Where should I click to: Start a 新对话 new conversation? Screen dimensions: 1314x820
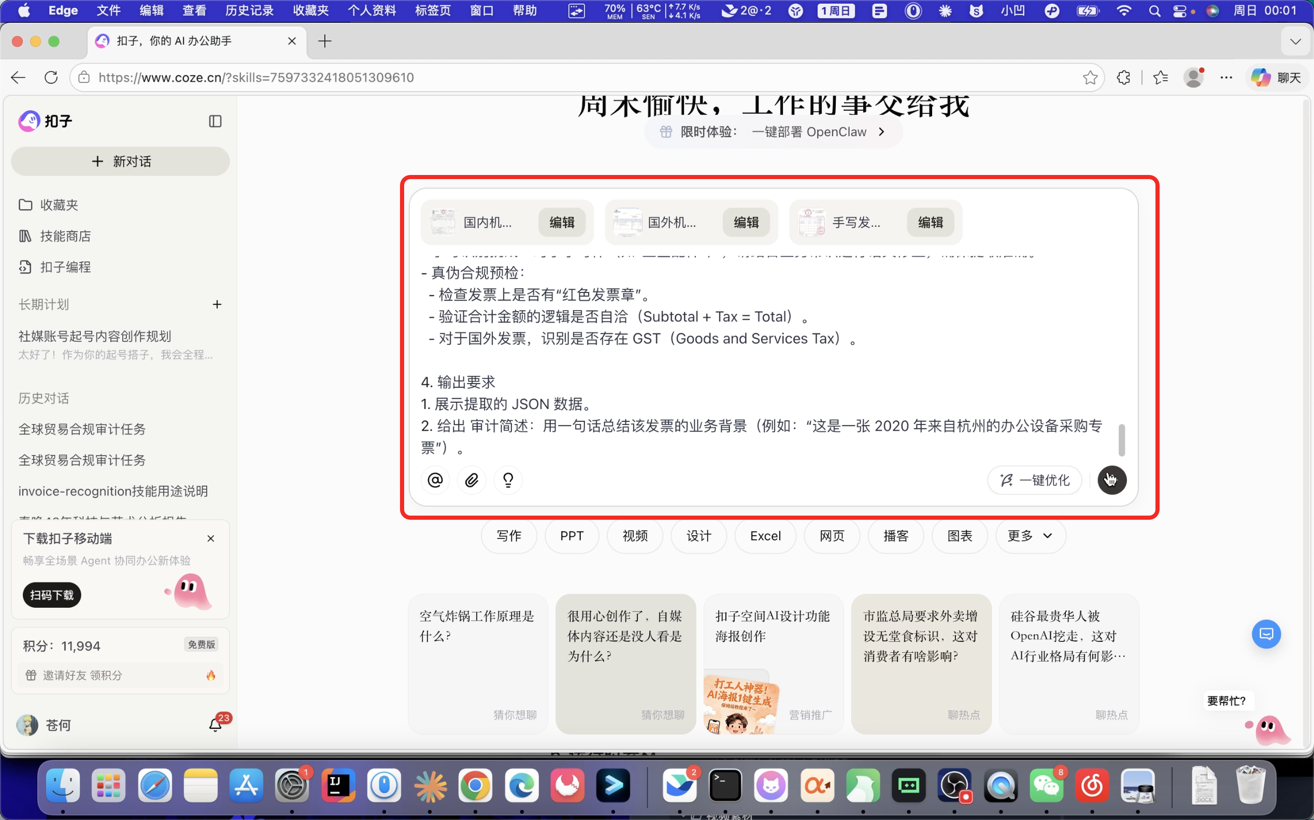coord(121,161)
